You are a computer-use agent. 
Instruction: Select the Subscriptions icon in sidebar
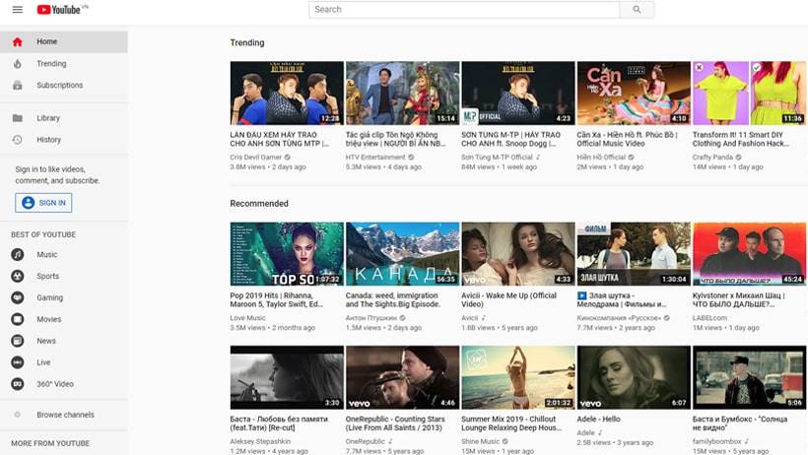17,86
